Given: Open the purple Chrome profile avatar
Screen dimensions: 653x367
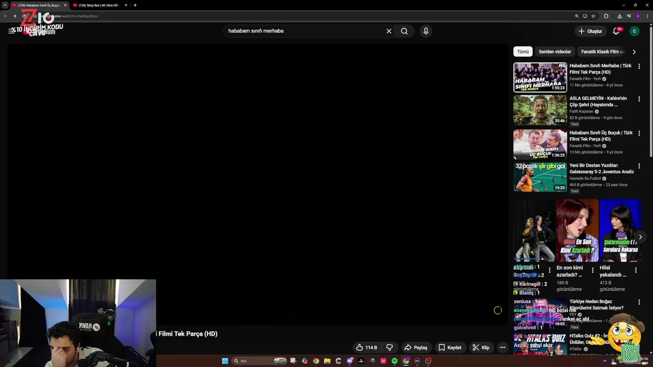Looking at the screenshot, I should [638, 16].
